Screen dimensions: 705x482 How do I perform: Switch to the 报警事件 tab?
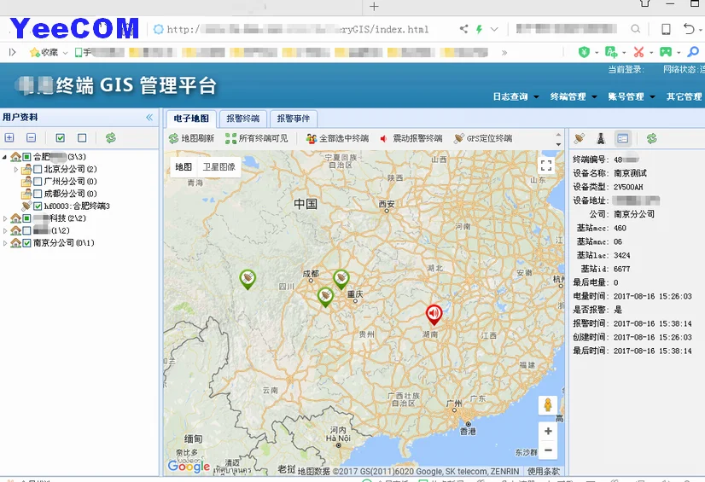(x=293, y=119)
